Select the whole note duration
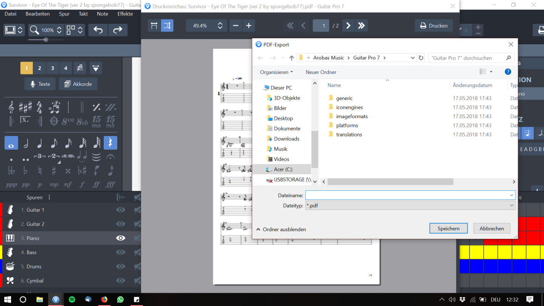544x306 pixels. [11, 143]
